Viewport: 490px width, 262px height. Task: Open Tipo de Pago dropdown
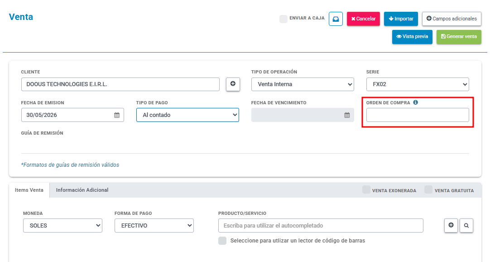187,115
